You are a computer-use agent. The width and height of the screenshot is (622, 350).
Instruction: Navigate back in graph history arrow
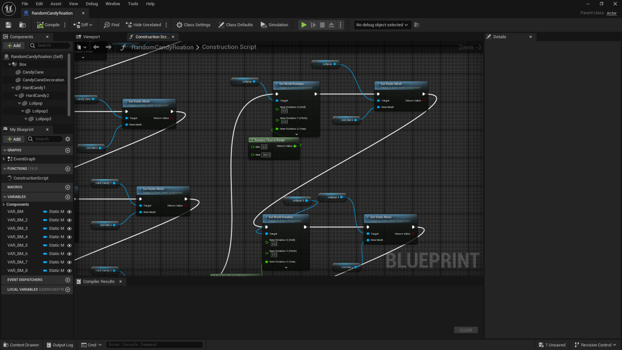96,47
